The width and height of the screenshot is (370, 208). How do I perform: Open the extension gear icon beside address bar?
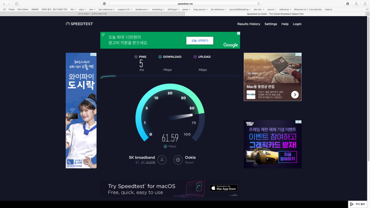point(105,4)
